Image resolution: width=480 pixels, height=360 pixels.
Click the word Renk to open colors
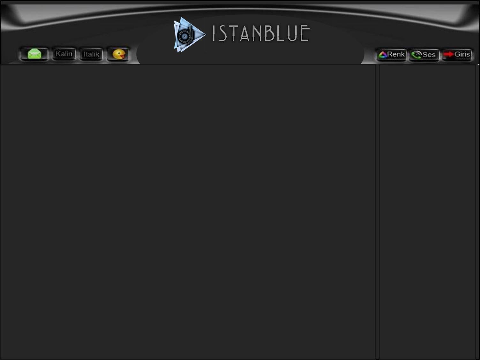pyautogui.click(x=396, y=54)
